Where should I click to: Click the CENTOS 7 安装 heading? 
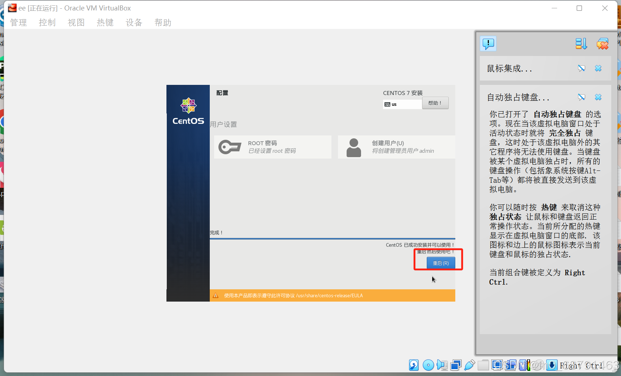(x=403, y=93)
